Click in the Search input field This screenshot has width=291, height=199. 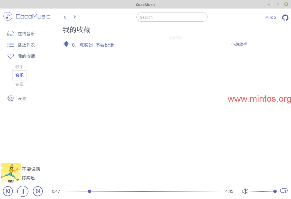pyautogui.click(x=172, y=17)
